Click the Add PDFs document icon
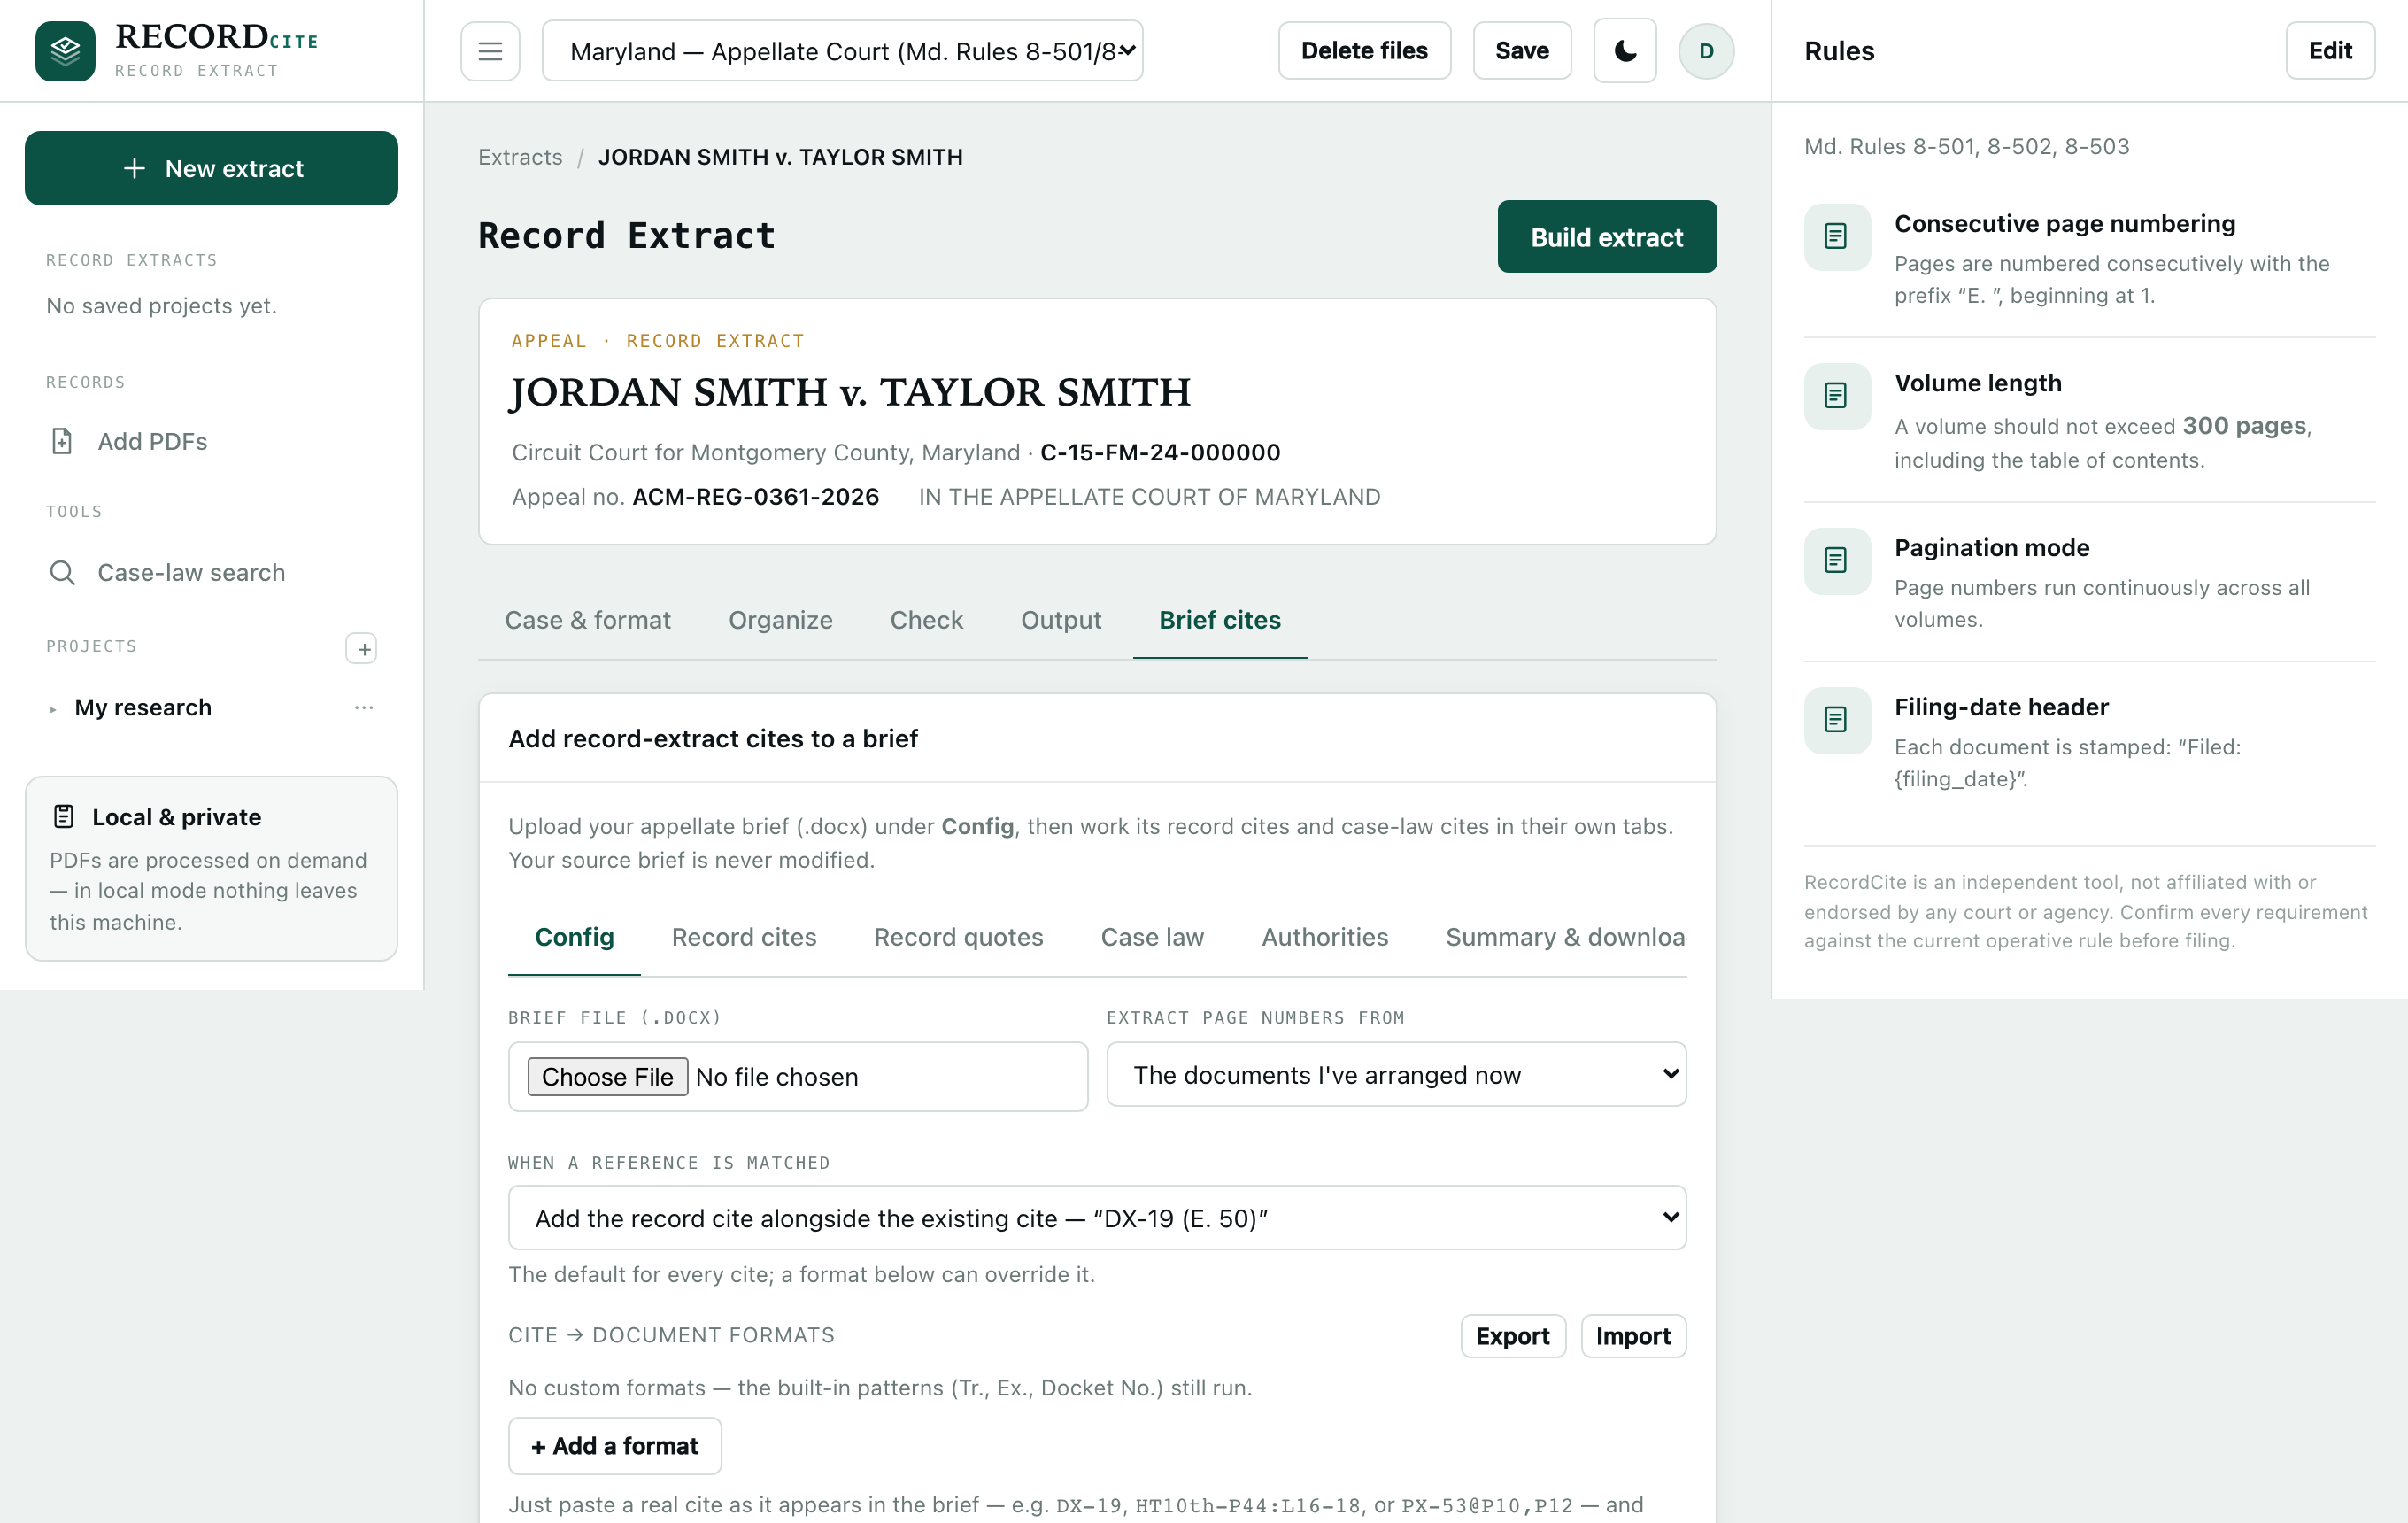 (62, 441)
